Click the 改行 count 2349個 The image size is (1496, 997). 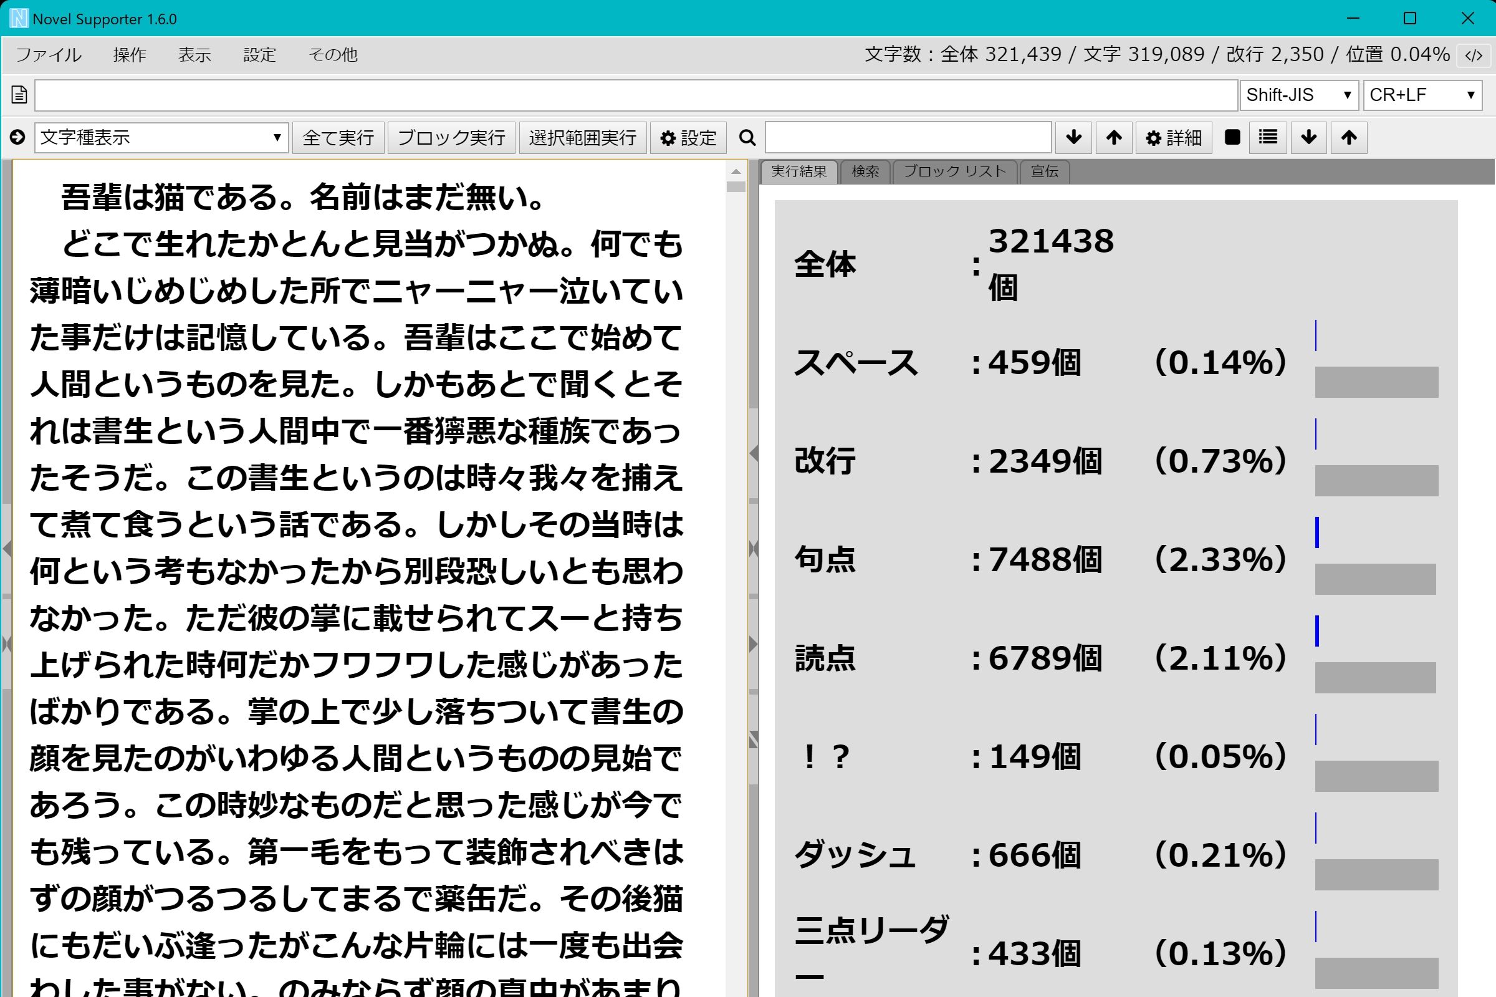coord(1045,461)
